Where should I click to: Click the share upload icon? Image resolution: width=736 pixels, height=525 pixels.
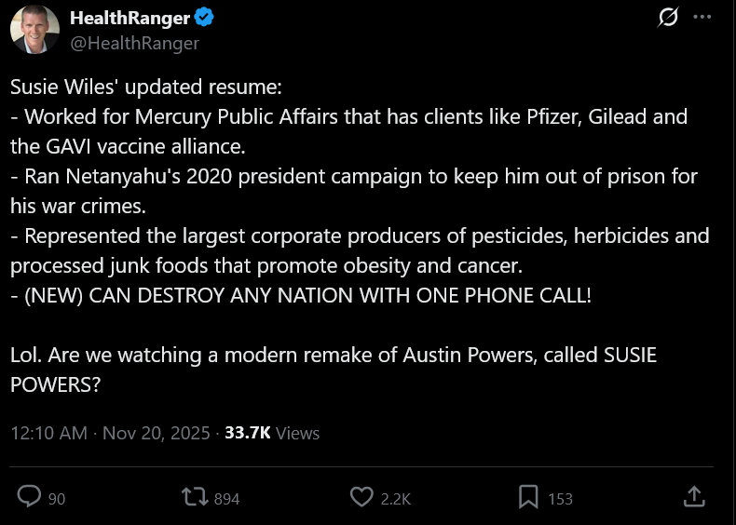pyautogui.click(x=694, y=497)
